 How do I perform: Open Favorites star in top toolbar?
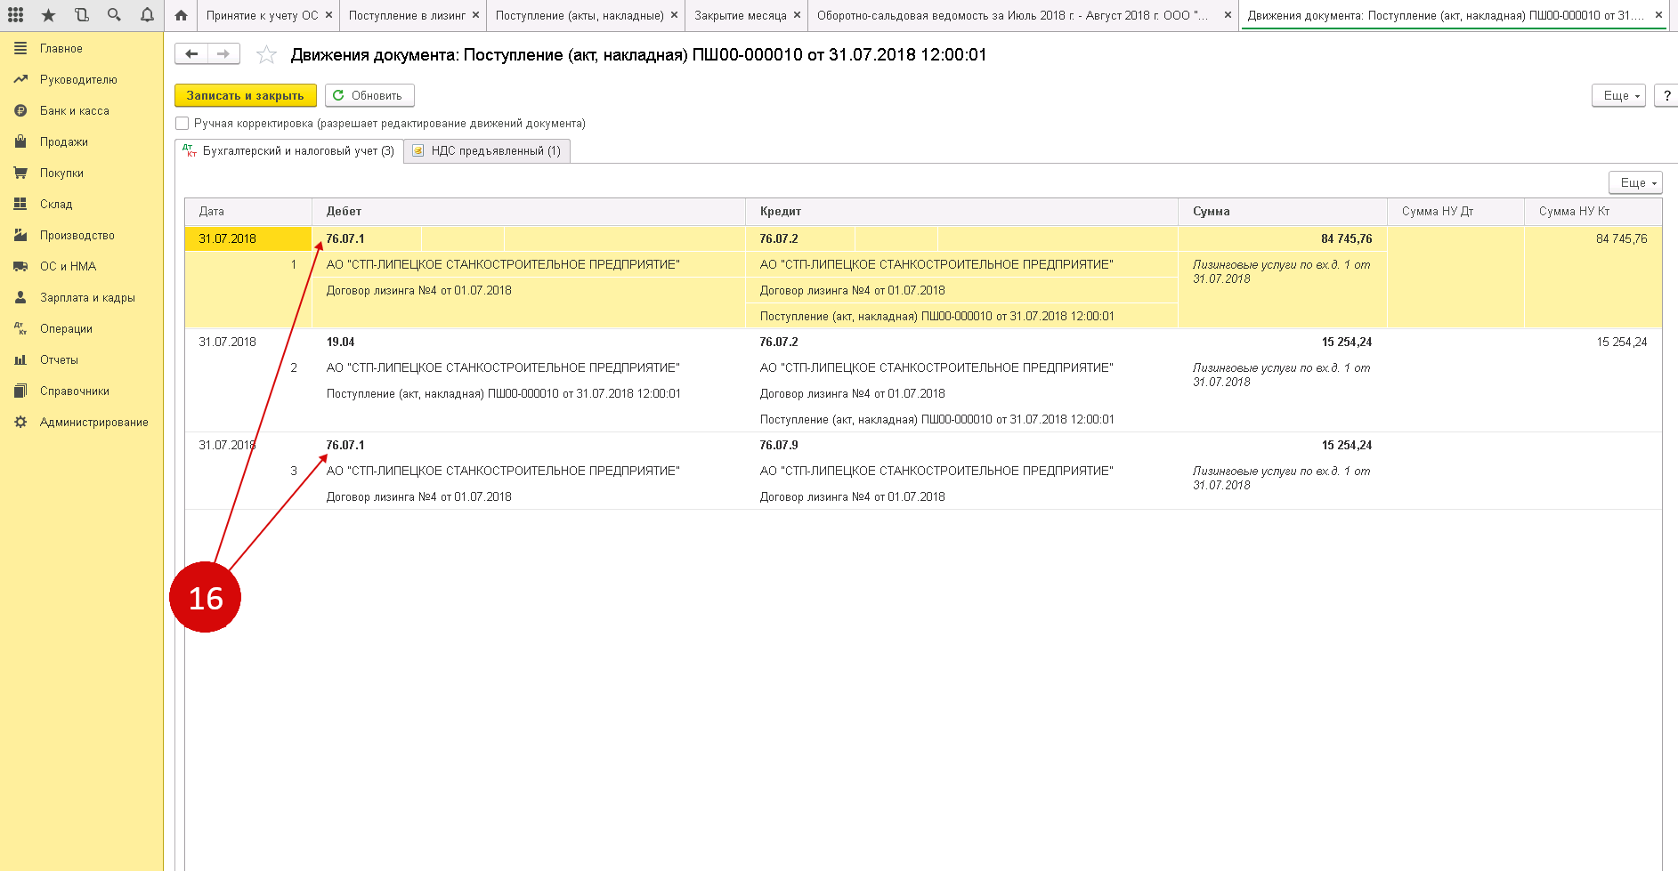49,15
